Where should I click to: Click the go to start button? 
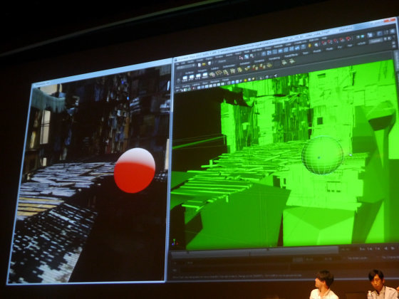coord(362,248)
